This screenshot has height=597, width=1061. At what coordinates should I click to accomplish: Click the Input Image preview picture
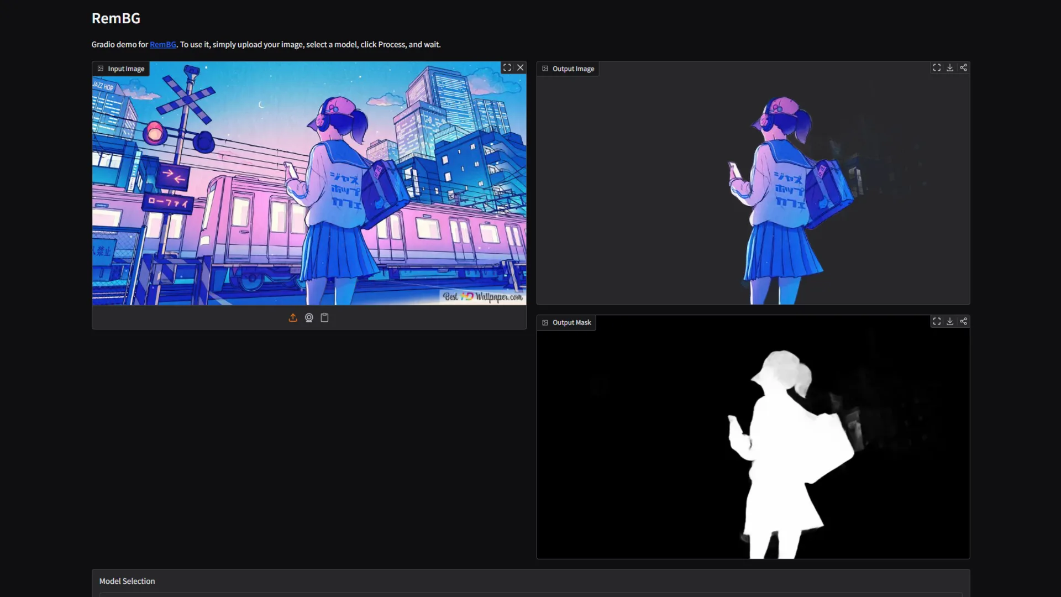[x=309, y=183]
